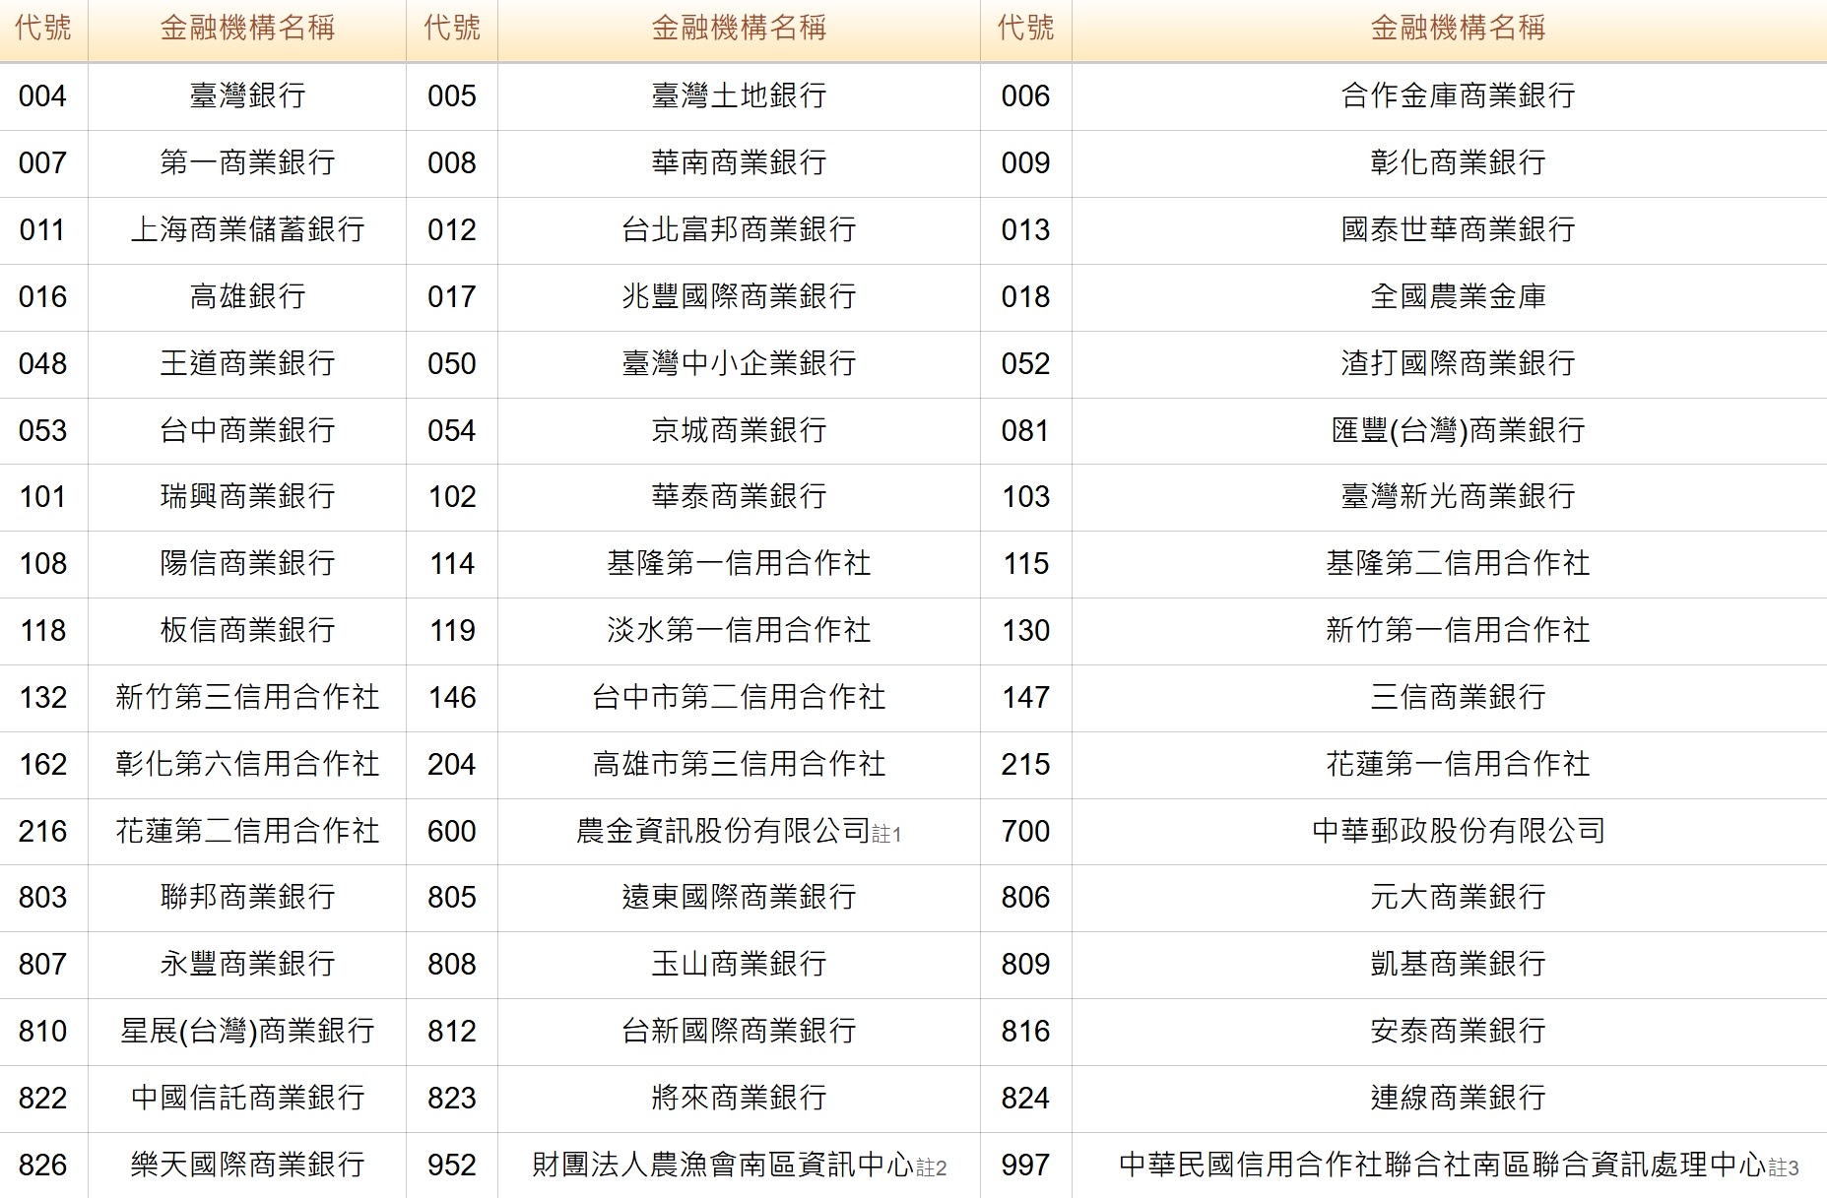Select 星展(台灣)商業銀行 in the table
1827x1198 pixels.
tap(247, 1032)
